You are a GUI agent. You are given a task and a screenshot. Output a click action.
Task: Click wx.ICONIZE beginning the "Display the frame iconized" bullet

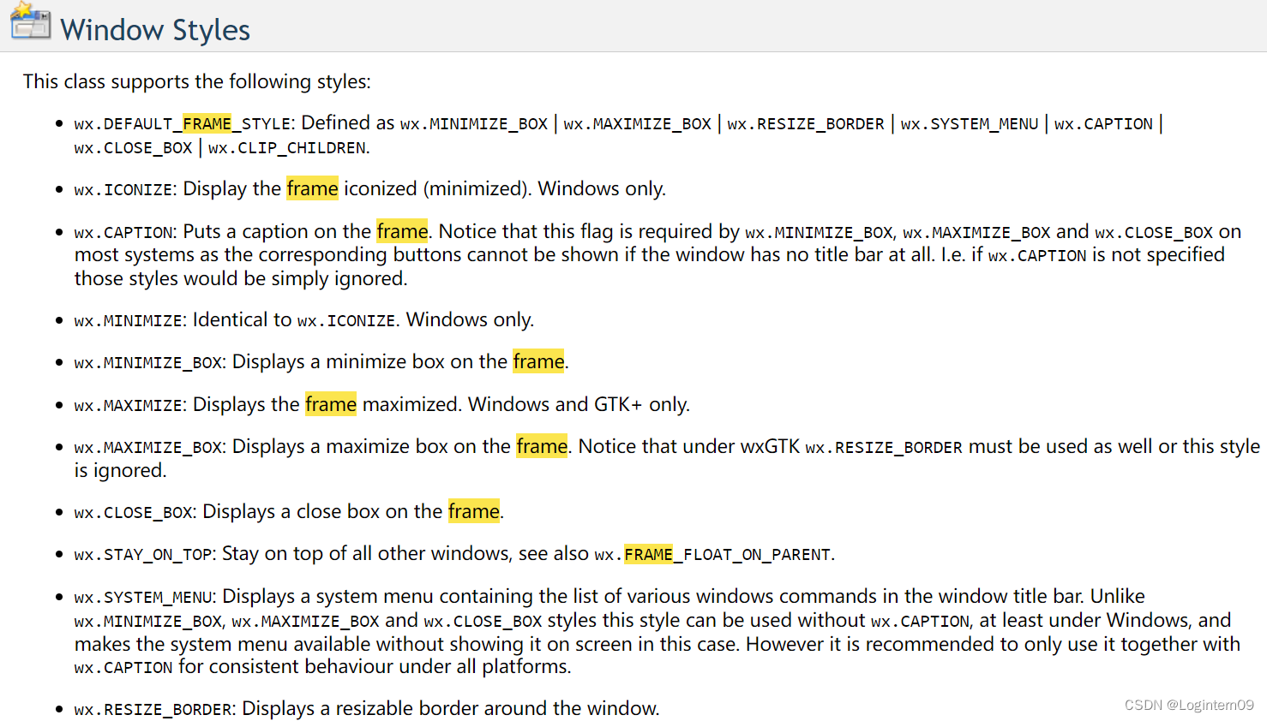point(123,190)
